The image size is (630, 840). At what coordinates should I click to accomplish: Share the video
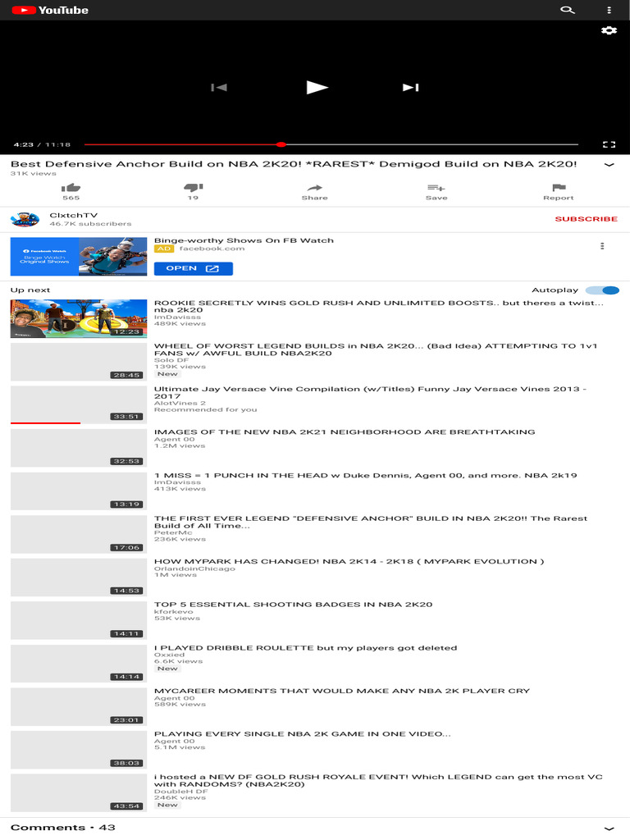314,192
